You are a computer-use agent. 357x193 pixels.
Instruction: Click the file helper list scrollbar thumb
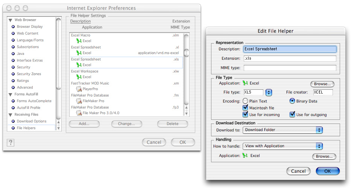(186, 53)
